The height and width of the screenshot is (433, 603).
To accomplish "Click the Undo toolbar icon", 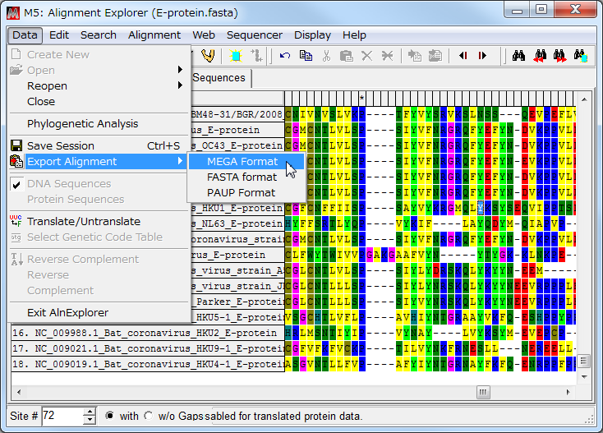I will click(x=285, y=56).
